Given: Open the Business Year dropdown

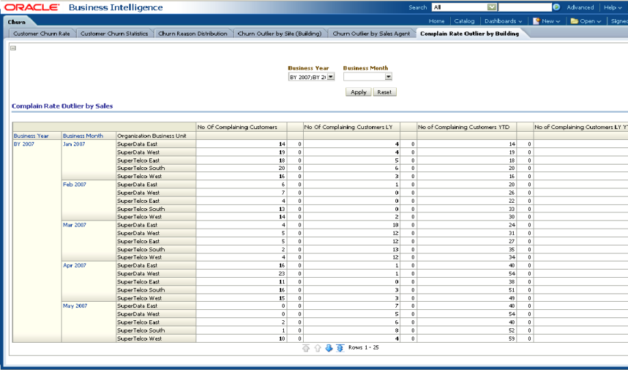Looking at the screenshot, I should (x=331, y=76).
